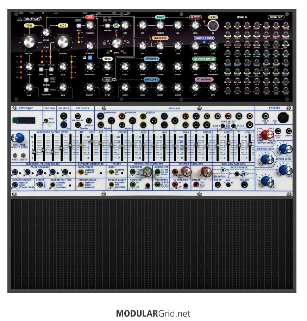This screenshot has height=321, width=307.
Task: Click the VCF Resonance knob
Action: coord(90,46)
